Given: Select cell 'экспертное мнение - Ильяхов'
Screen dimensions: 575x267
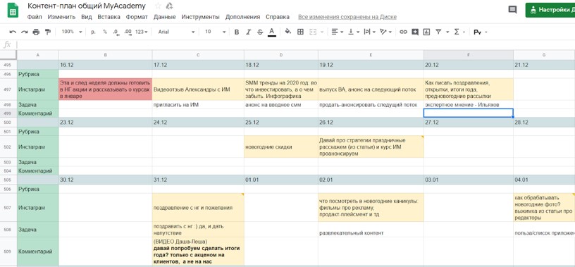Looking at the screenshot, I should click(x=469, y=104).
